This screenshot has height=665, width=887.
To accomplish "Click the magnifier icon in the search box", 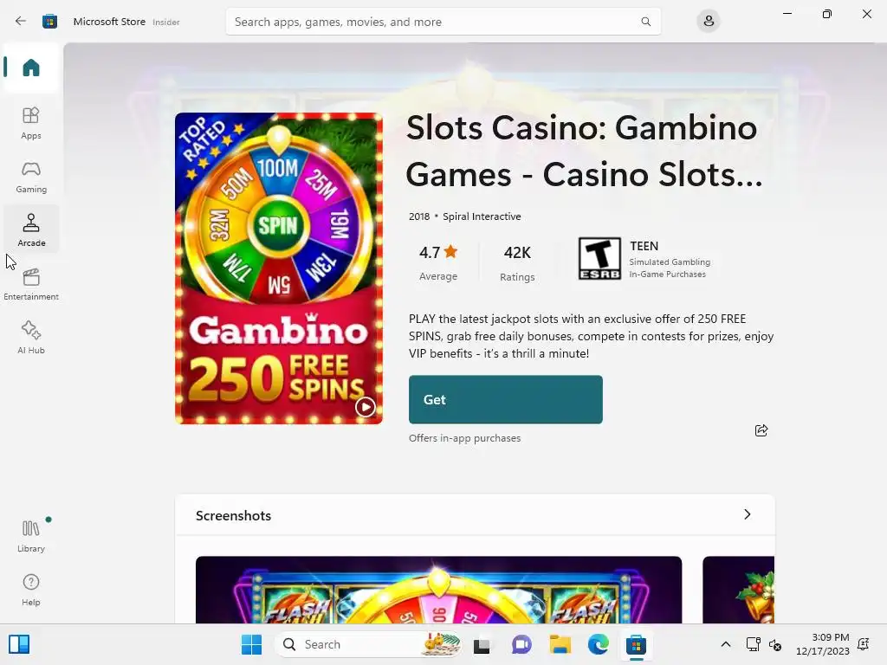I will [x=645, y=22].
